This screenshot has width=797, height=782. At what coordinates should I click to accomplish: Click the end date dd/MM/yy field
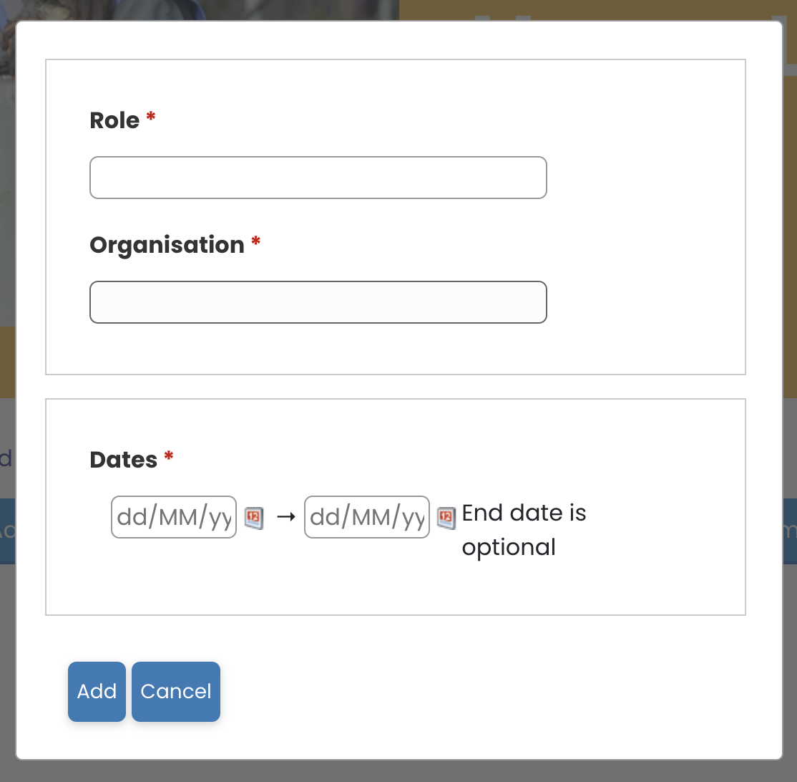click(366, 517)
